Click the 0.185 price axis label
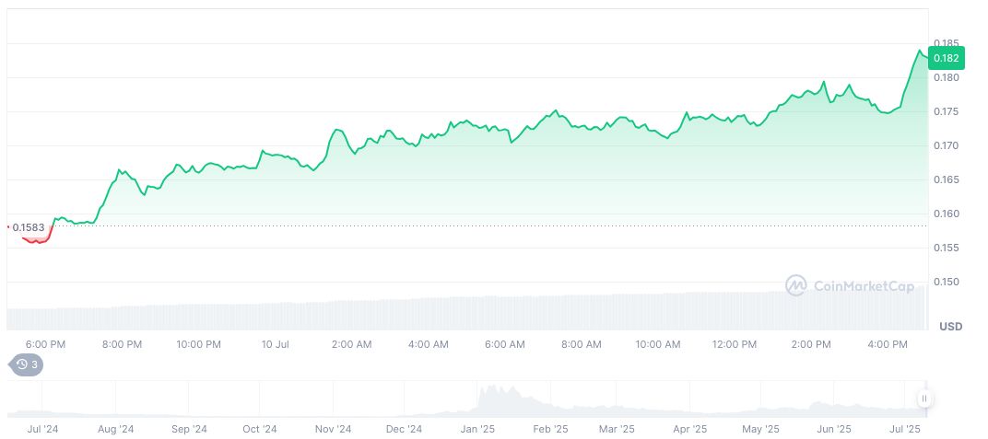 click(x=946, y=43)
